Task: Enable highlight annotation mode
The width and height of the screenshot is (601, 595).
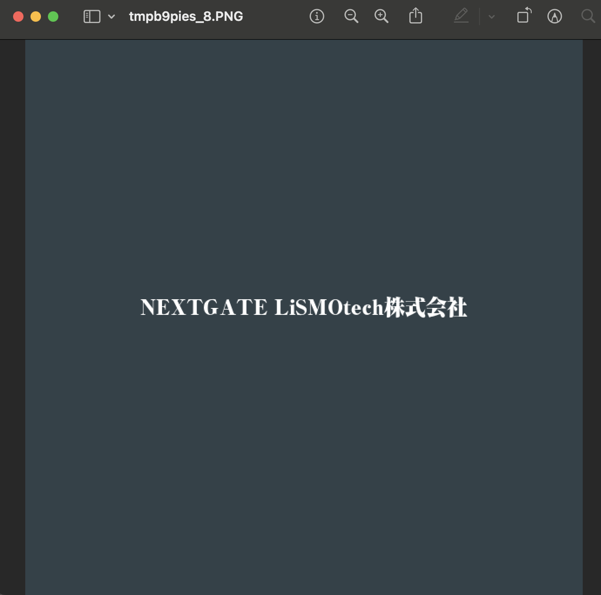Action: [461, 16]
